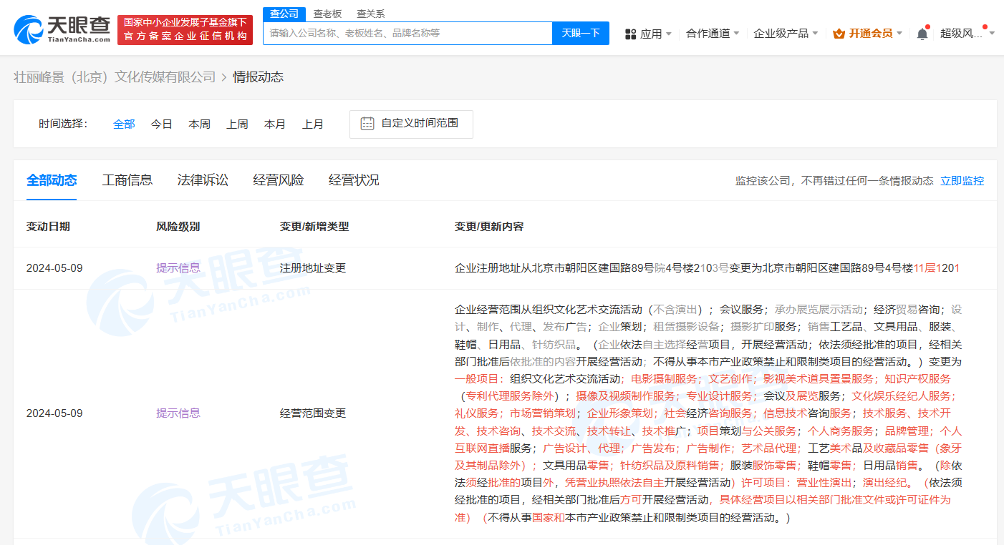Screen dimensions: 1004x545
Task: Filter by 今日 time option
Action: [162, 124]
